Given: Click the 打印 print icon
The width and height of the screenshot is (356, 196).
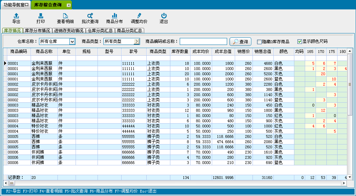Looking at the screenshot, I should [x=41, y=16].
